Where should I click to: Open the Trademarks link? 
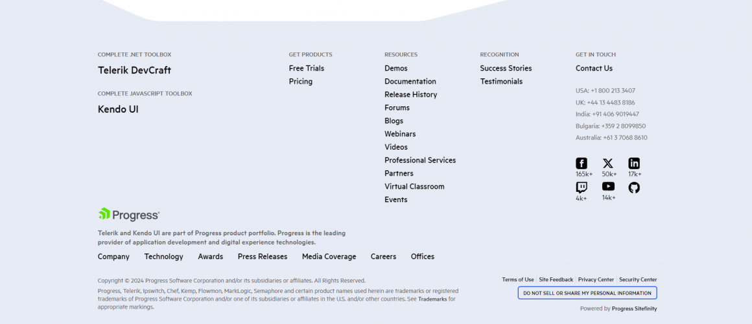[x=432, y=299]
